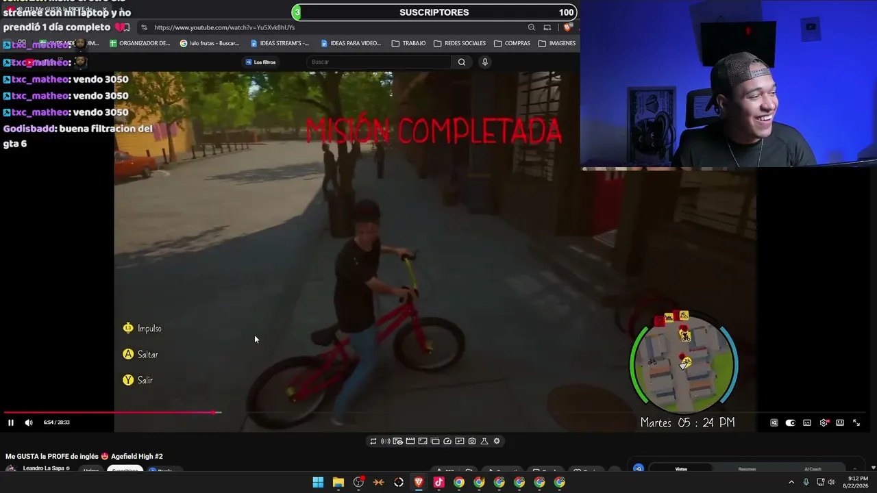The image size is (877, 493).
Task: Expand the REDES SOCIALES bookmarks folder
Action: [460, 43]
